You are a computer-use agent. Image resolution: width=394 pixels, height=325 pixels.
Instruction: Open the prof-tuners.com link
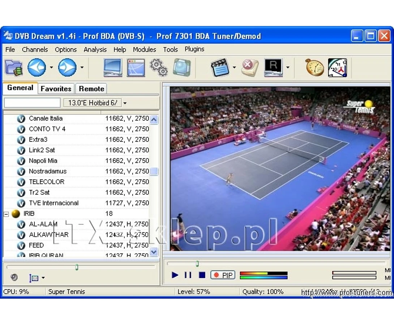(346, 292)
